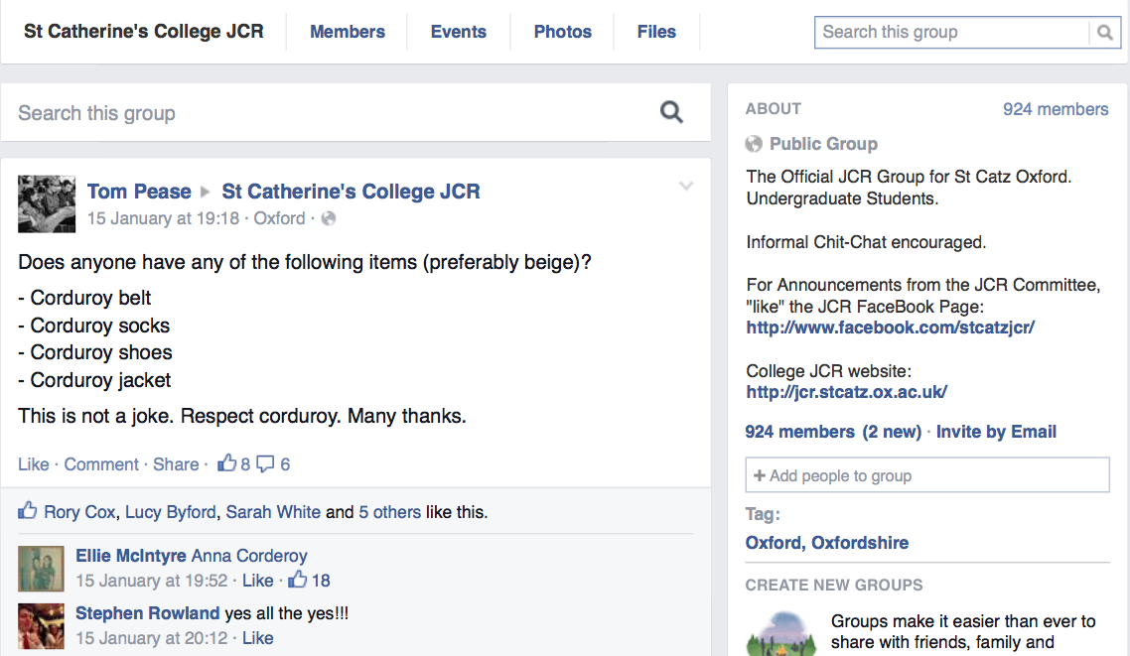Open the Oxford, Oxfordshire tag link
This screenshot has height=656, width=1130.
tap(826, 543)
